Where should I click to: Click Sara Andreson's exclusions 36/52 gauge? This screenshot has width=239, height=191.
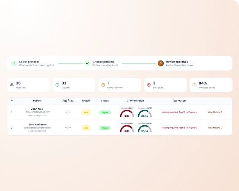144,129
